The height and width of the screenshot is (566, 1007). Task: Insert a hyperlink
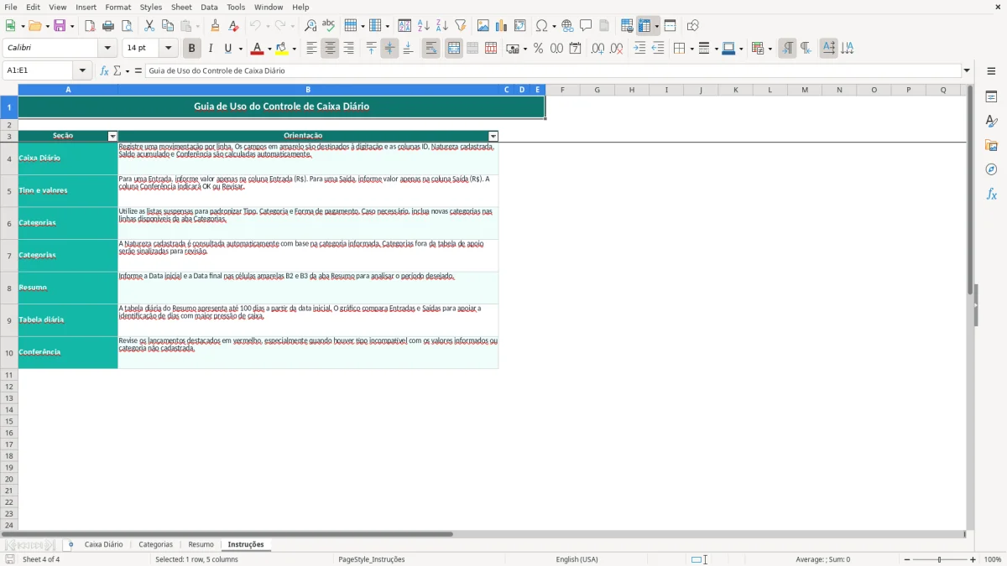tap(567, 26)
